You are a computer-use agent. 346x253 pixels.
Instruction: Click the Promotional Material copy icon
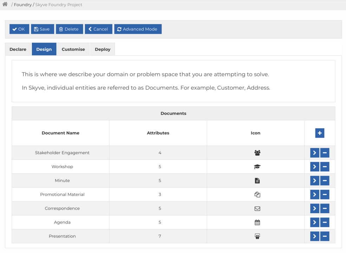(x=257, y=195)
